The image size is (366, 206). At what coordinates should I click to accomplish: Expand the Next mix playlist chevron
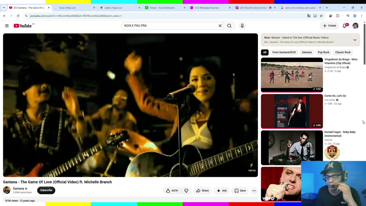pos(355,40)
